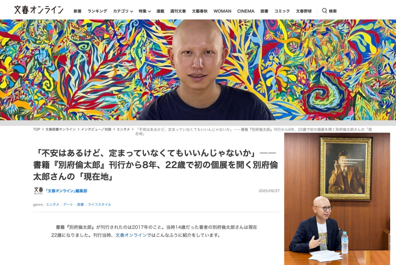Screen dimensions: 396x265
Task: Open author link「文春オンライン」編集部
Action: coord(66,191)
